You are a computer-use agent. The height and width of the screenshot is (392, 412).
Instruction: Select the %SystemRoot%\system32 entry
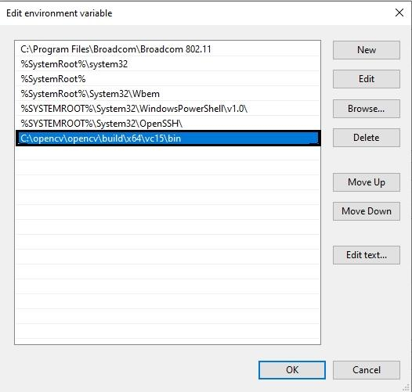[x=168, y=64]
